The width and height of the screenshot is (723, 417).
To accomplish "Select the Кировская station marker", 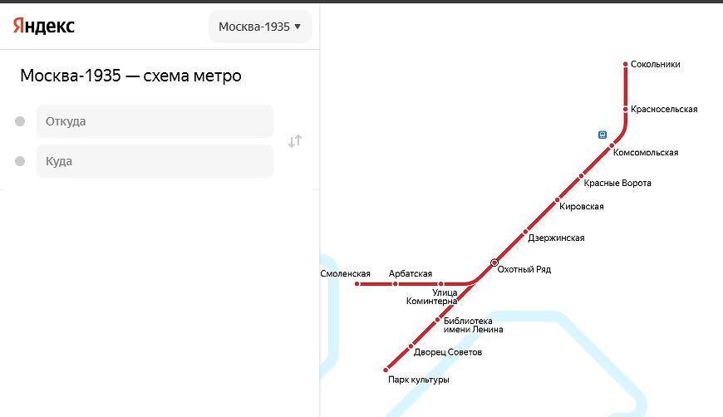I will pos(557,200).
